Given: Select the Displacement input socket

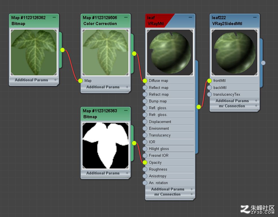Looking at the screenshot, I should (145, 122).
